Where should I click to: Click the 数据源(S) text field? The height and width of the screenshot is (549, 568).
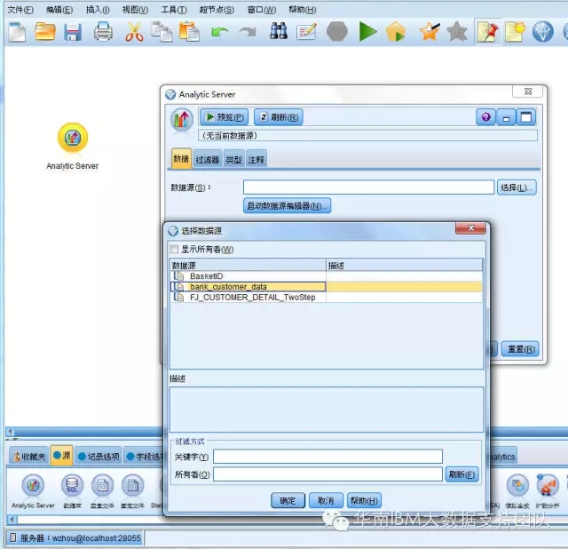click(x=368, y=187)
